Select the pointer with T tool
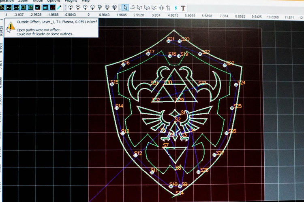This screenshot has width=304, height=202. click(x=139, y=8)
